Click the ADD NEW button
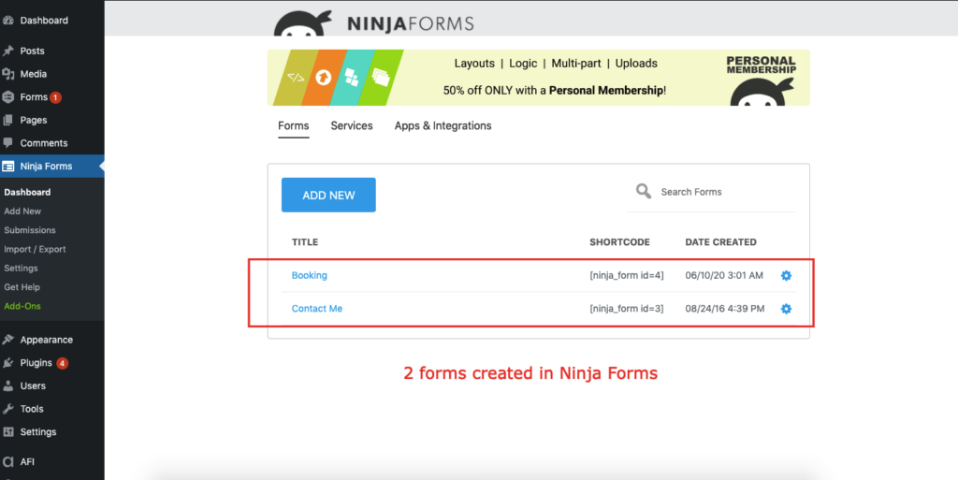This screenshot has height=480, width=958. coord(328,195)
